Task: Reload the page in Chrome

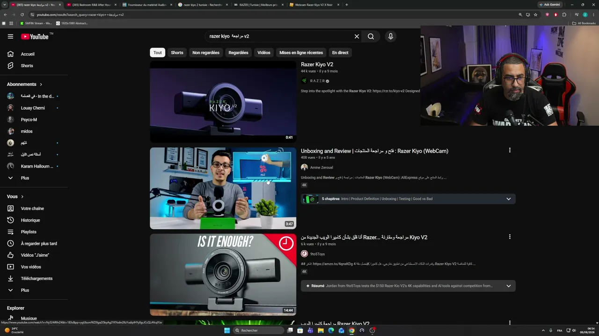Action: pyautogui.click(x=22, y=14)
